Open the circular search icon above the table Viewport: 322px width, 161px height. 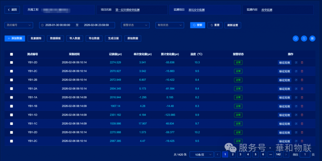pyautogui.click(x=296, y=38)
